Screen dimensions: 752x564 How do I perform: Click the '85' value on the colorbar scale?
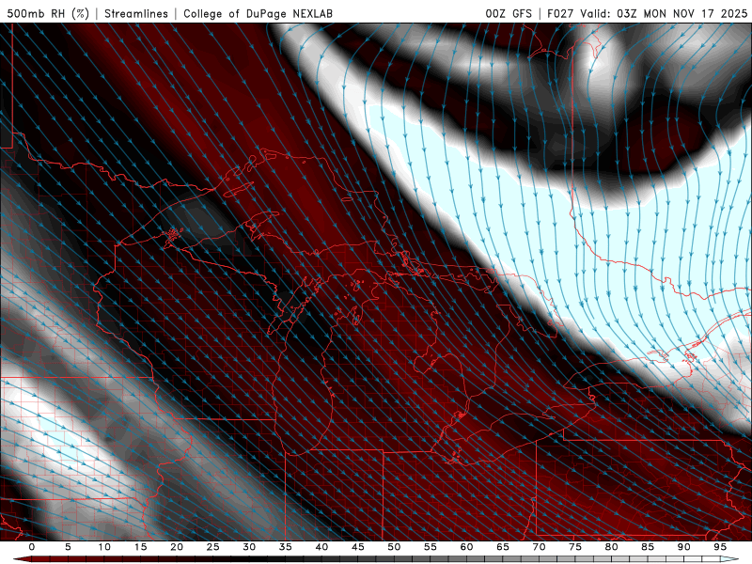648,547
